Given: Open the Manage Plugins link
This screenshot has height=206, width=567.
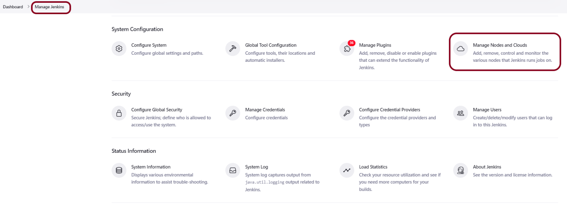Looking at the screenshot, I should pos(375,45).
